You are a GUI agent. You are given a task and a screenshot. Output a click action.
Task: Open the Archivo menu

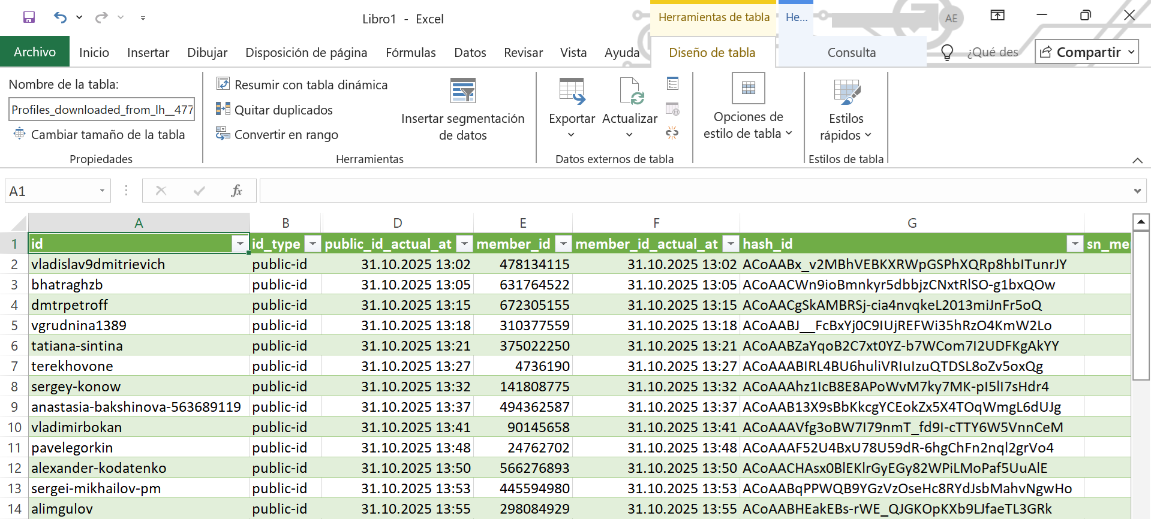pos(35,52)
